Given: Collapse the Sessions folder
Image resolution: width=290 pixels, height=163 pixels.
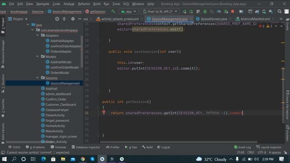Looking at the screenshot, I should tap(38, 78).
